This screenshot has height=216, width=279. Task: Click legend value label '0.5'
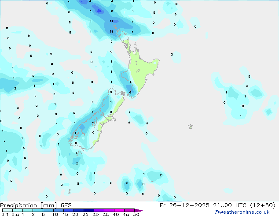(x=15, y=214)
